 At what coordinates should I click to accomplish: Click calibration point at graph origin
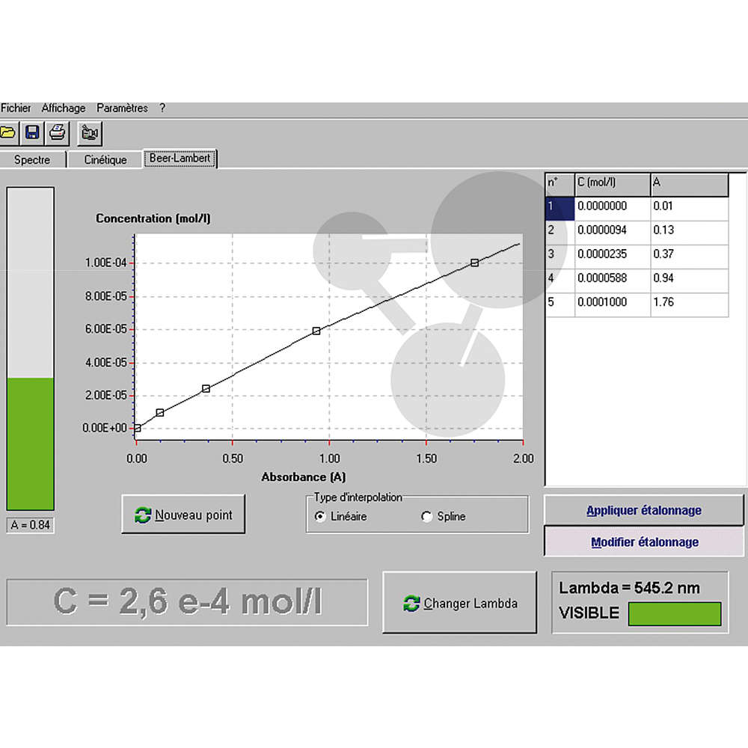137,429
